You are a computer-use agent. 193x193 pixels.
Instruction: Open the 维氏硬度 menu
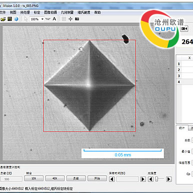coord(84,12)
